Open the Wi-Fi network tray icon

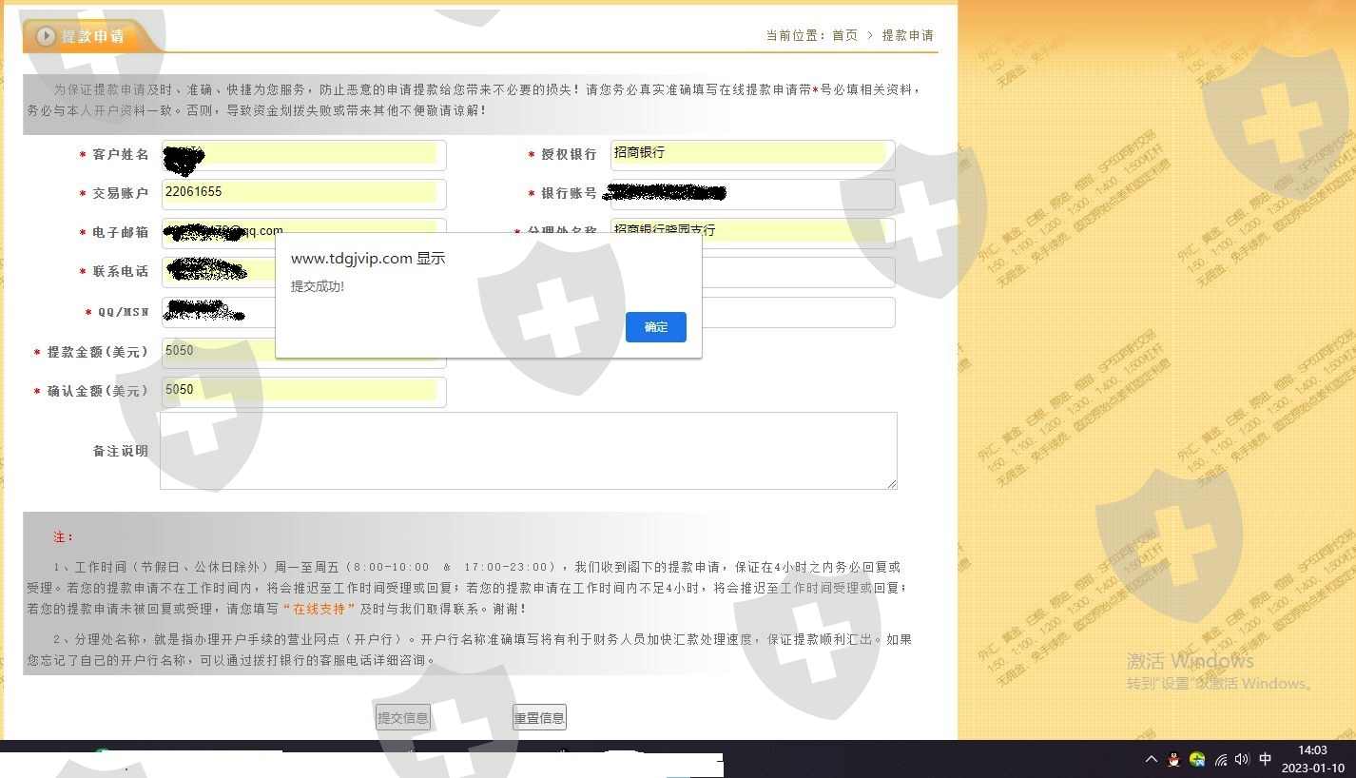tap(1221, 759)
